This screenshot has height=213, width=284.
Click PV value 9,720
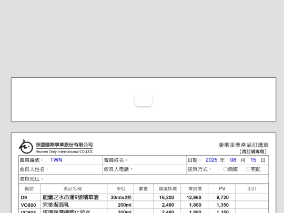click(x=222, y=197)
